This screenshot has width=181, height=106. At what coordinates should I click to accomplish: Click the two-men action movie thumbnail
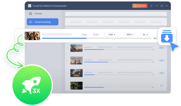pyautogui.click(x=76, y=73)
